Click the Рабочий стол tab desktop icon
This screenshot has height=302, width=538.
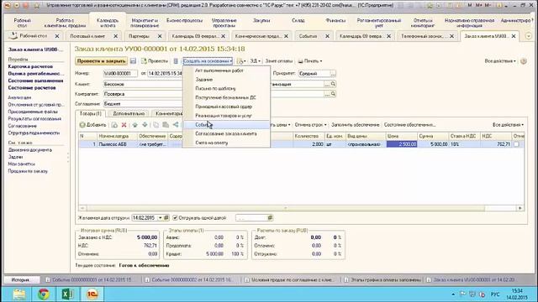click(13, 35)
